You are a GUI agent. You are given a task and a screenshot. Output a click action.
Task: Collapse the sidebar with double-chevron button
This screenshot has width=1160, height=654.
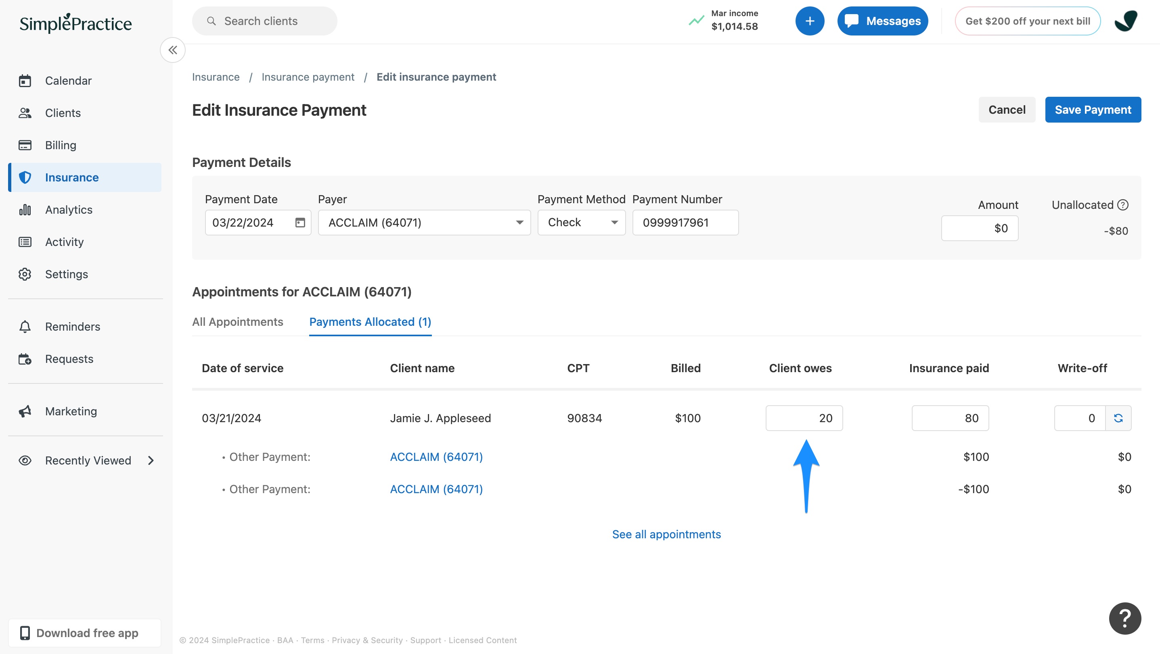[x=173, y=50]
